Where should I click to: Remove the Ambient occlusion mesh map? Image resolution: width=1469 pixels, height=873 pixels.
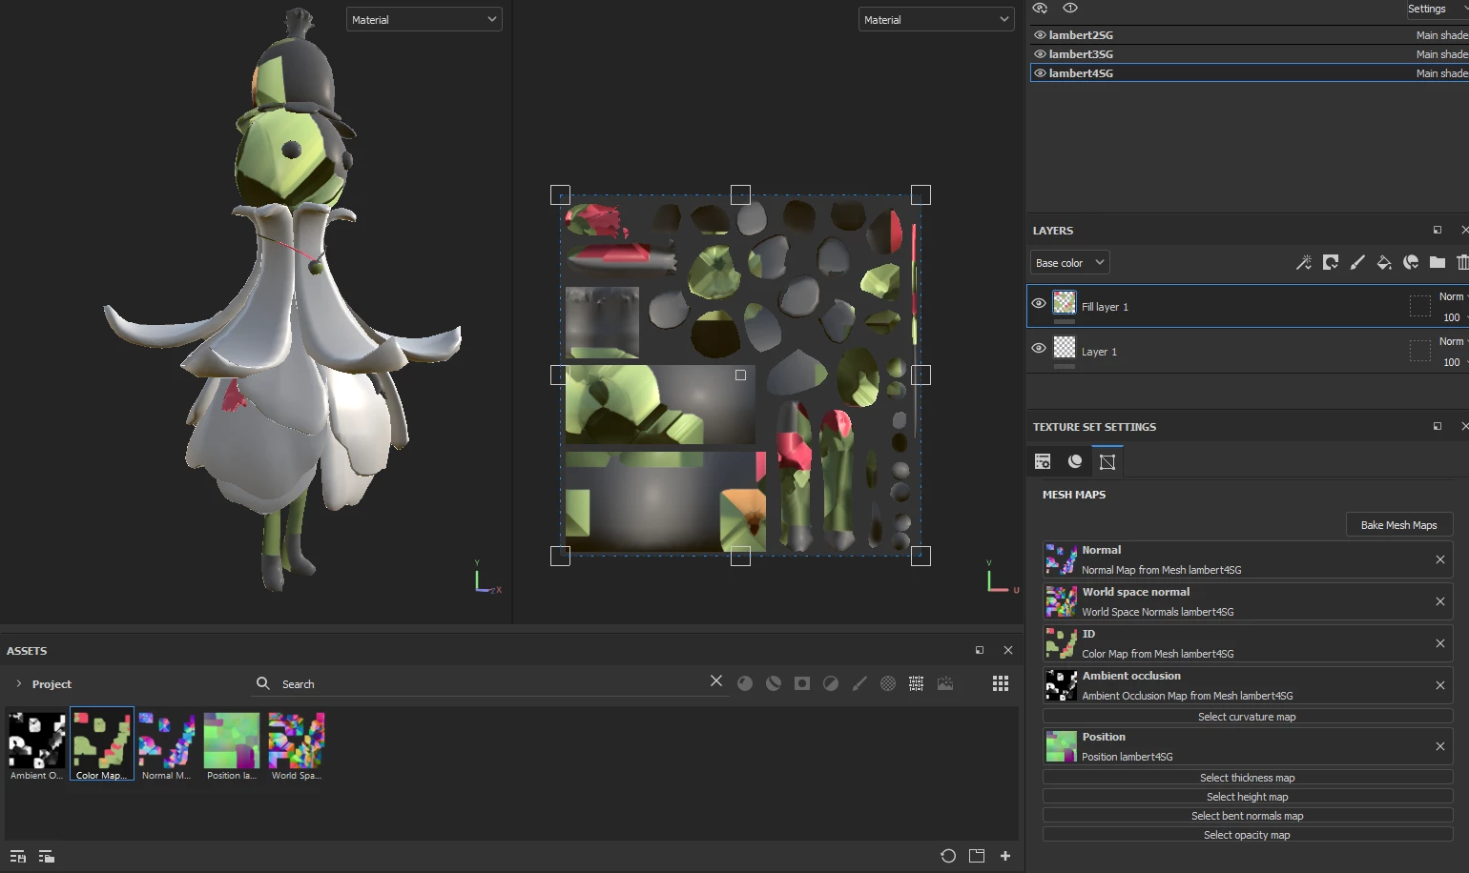point(1440,685)
